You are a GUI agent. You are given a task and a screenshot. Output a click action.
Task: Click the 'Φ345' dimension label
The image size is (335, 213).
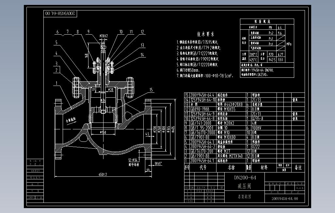tap(168, 129)
